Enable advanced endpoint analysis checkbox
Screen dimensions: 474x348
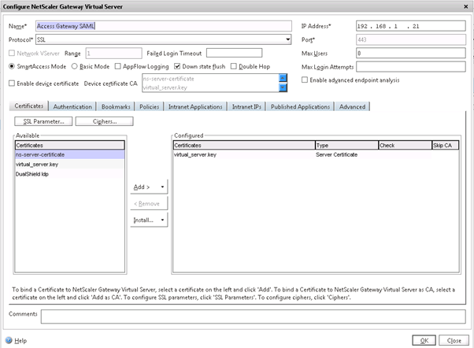click(x=306, y=80)
